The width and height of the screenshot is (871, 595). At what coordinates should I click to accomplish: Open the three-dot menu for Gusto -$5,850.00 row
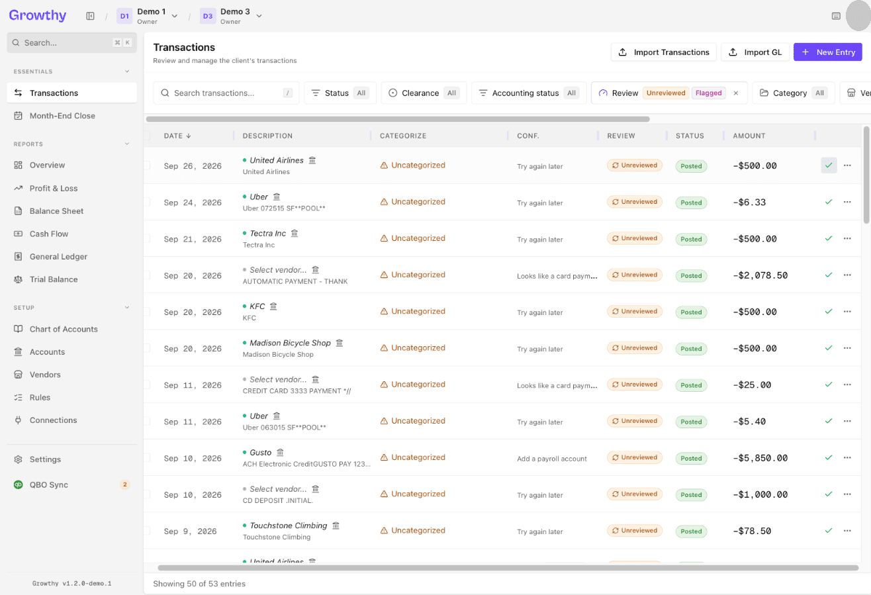point(847,457)
